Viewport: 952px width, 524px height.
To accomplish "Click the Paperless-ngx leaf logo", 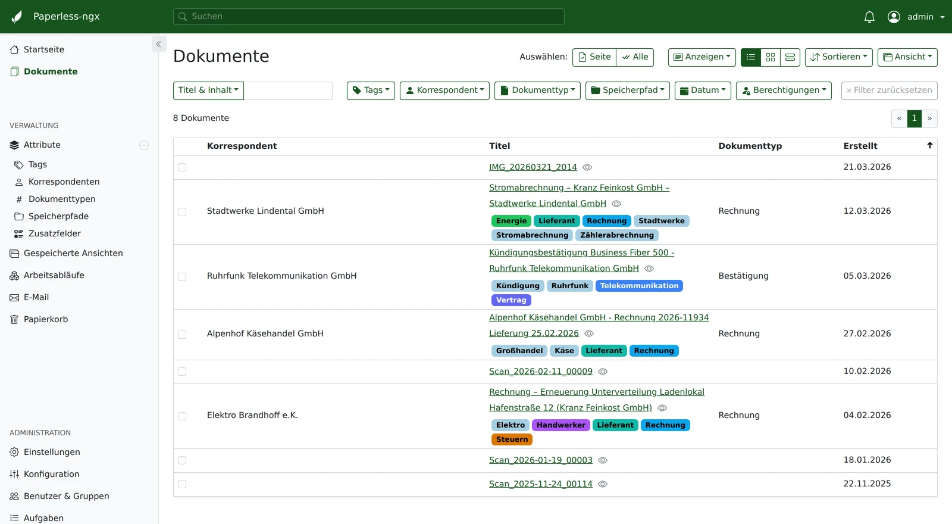I will 17,17.
